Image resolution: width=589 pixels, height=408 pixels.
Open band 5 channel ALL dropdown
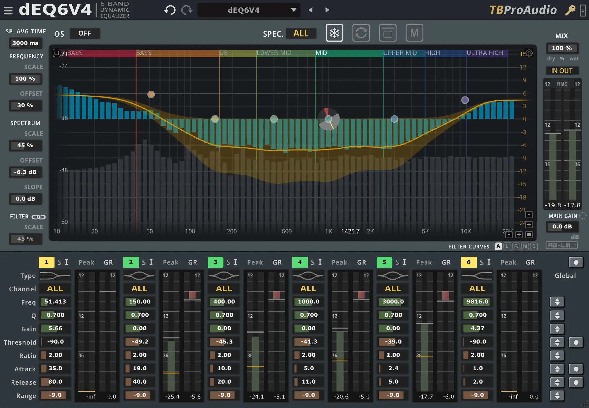coord(393,289)
